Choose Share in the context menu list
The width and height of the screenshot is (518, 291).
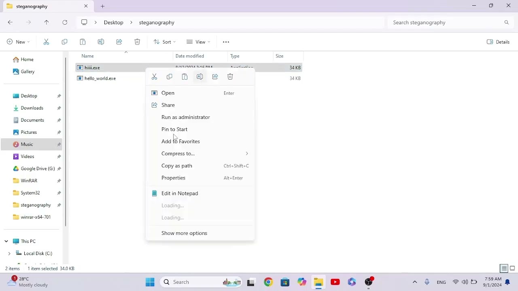(x=200, y=105)
